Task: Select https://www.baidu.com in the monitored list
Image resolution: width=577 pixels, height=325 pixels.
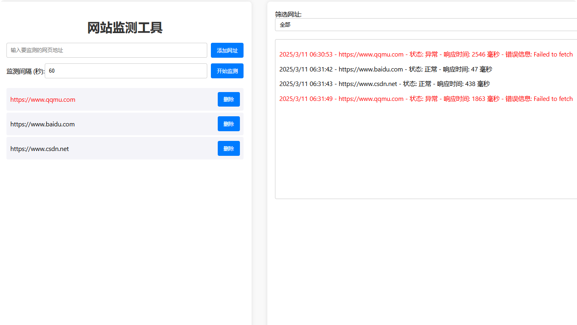Action: [42, 124]
